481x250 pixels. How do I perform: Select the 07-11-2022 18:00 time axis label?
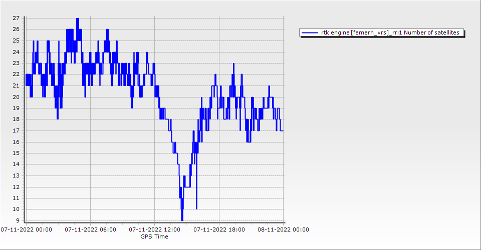click(x=219, y=229)
